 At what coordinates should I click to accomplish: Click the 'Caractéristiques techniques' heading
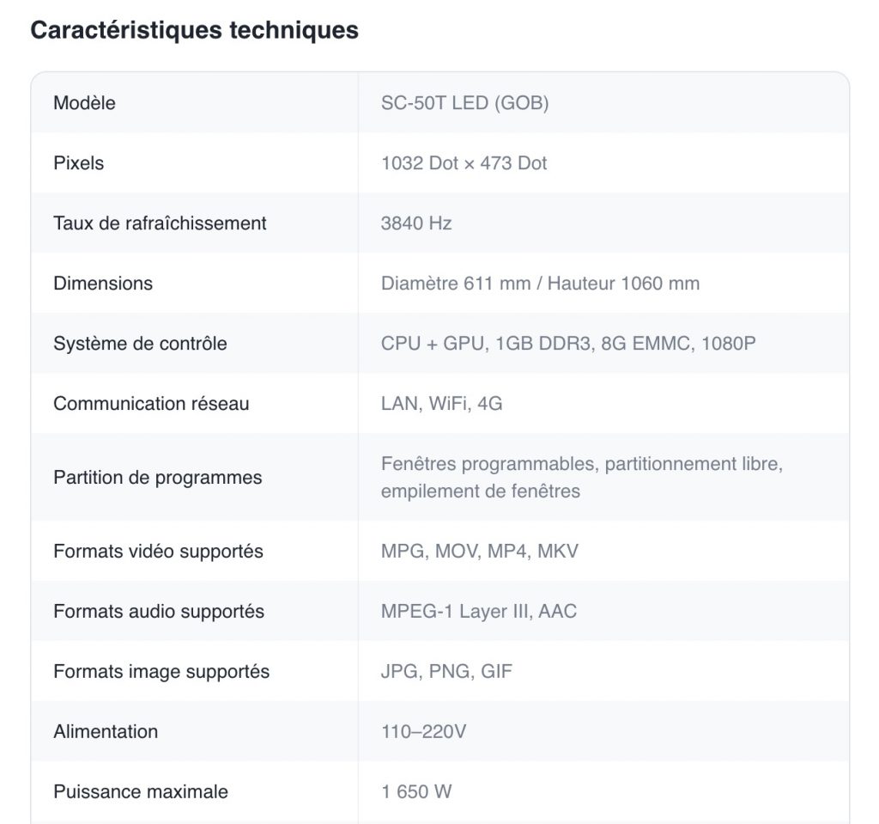(x=194, y=30)
